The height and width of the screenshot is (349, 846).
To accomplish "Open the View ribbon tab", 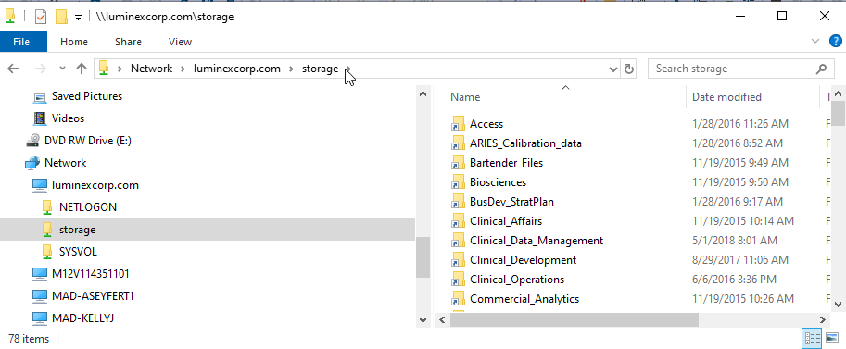I will 180,42.
